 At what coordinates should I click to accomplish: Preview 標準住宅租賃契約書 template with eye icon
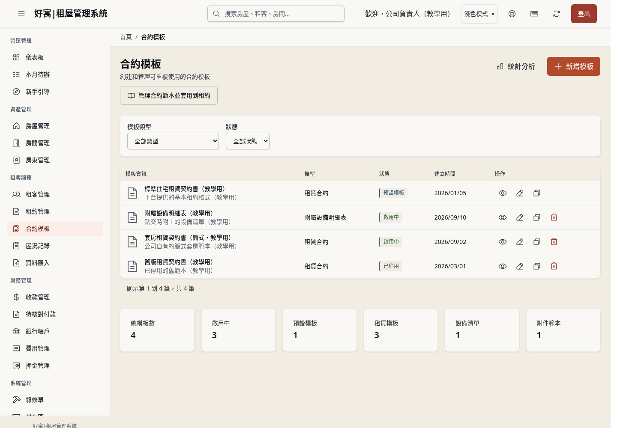click(503, 193)
